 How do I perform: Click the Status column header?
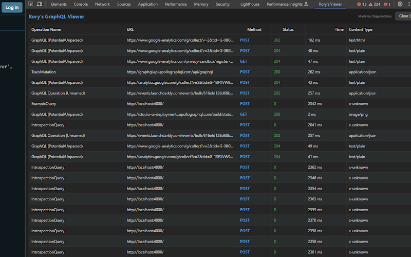pyautogui.click(x=288, y=29)
